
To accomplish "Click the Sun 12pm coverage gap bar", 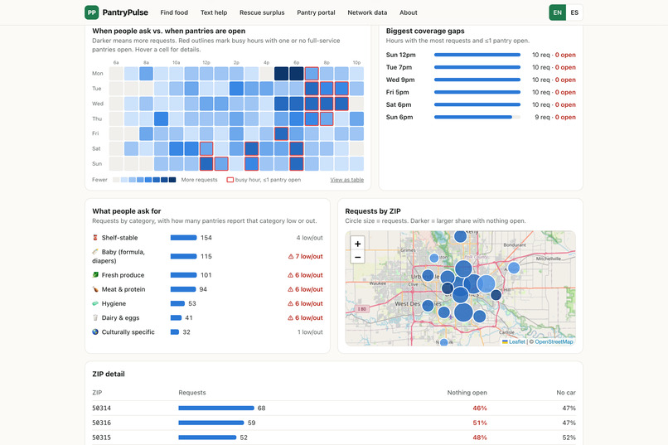I will point(477,55).
